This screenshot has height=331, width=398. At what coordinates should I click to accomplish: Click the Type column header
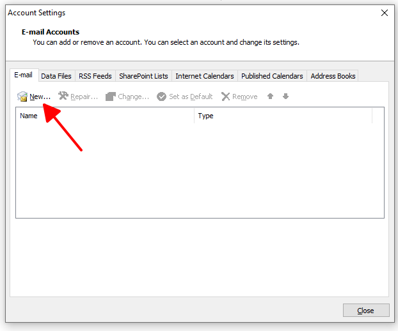283,116
